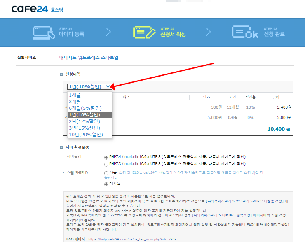The width and height of the screenshot is (305, 242).
Task: Click the 매니지드 워드프레스 스타트업 service name
Action: pyautogui.click(x=89, y=58)
